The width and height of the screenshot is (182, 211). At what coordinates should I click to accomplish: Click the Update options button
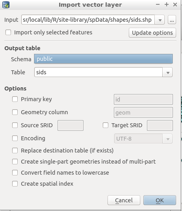point(152,33)
